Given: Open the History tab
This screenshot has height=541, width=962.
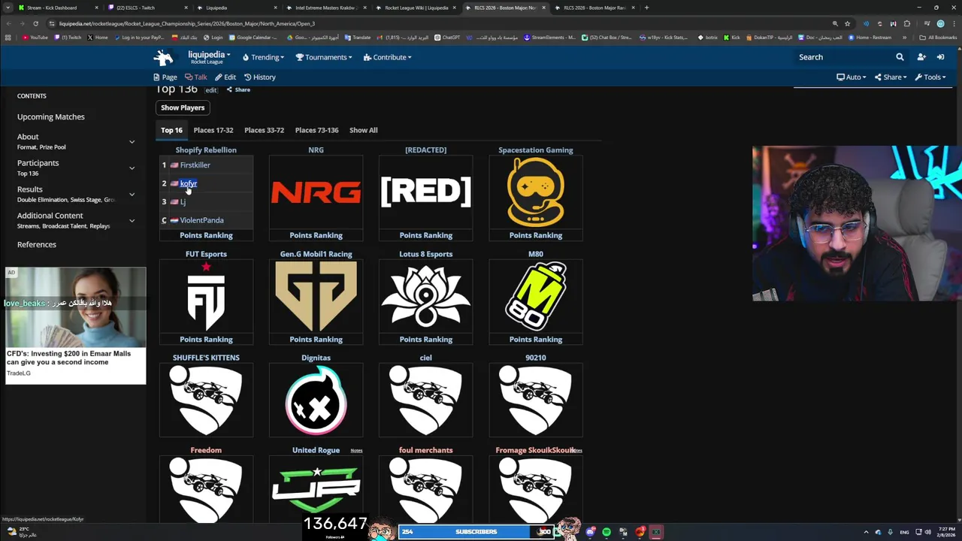Looking at the screenshot, I should pyautogui.click(x=260, y=77).
